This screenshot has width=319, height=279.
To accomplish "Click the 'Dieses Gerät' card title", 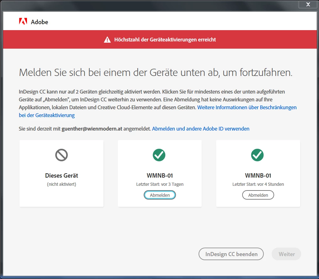I will pos(61,175).
